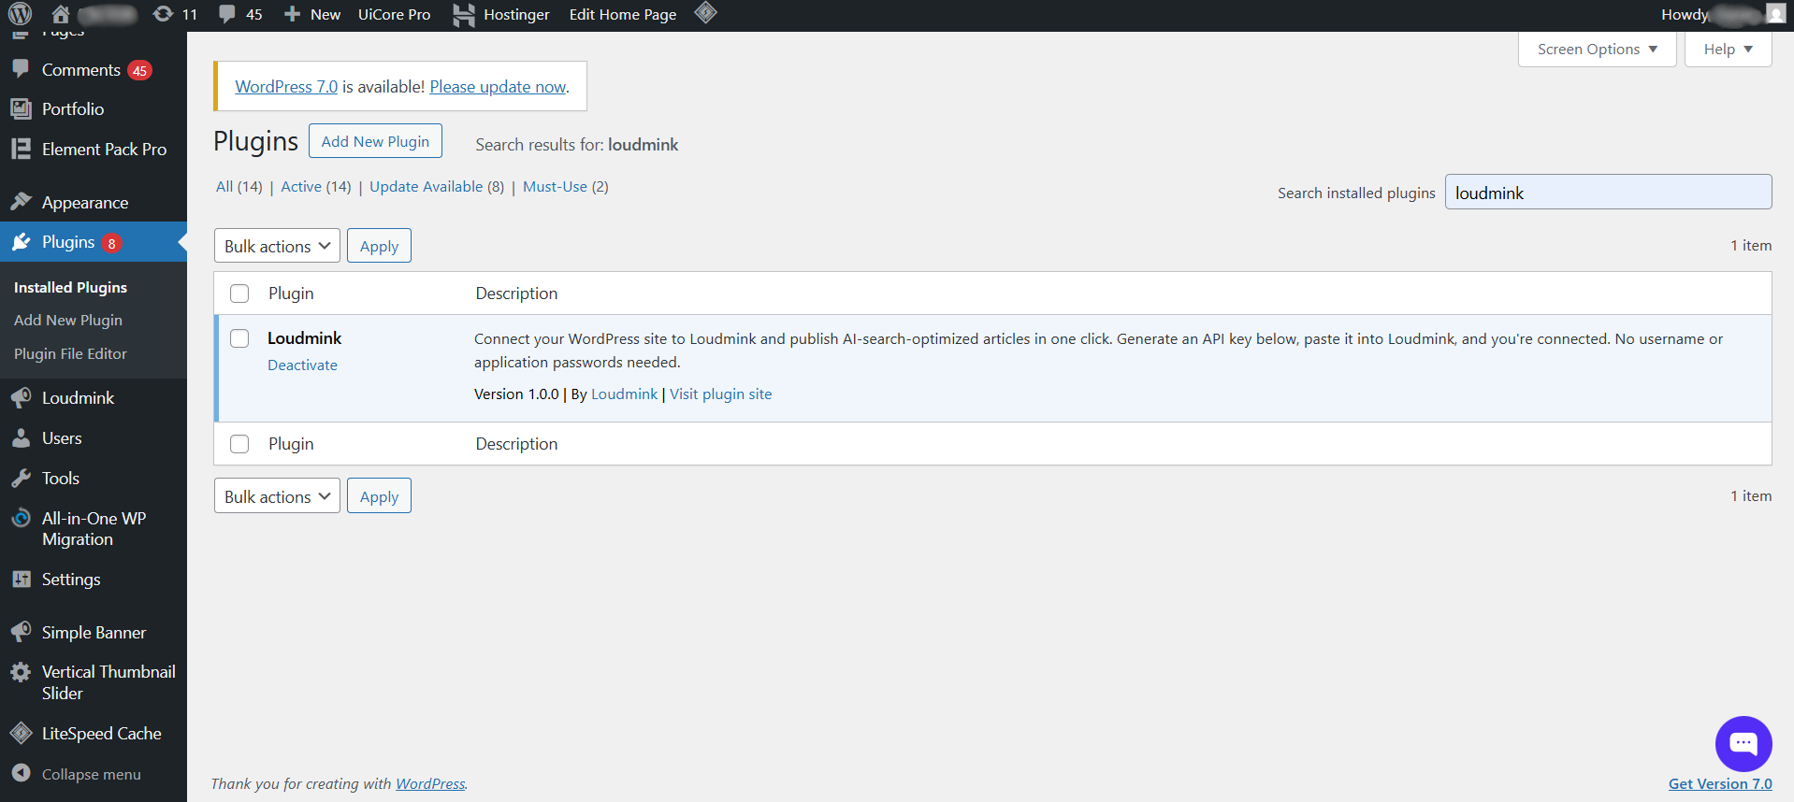Click the LiteSpeed Cache sidebar icon
The height and width of the screenshot is (802, 1794).
tap(21, 734)
